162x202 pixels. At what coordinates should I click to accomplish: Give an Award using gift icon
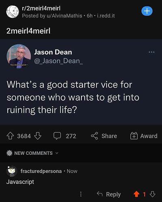134,136
